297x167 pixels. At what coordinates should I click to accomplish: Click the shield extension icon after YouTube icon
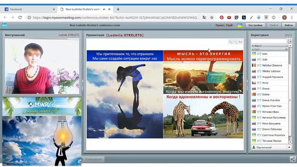[x=236, y=18]
